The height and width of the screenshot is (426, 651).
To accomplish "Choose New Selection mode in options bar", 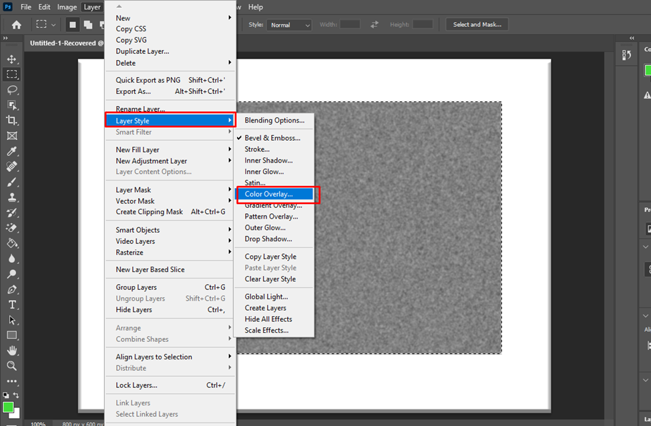I will coord(73,25).
